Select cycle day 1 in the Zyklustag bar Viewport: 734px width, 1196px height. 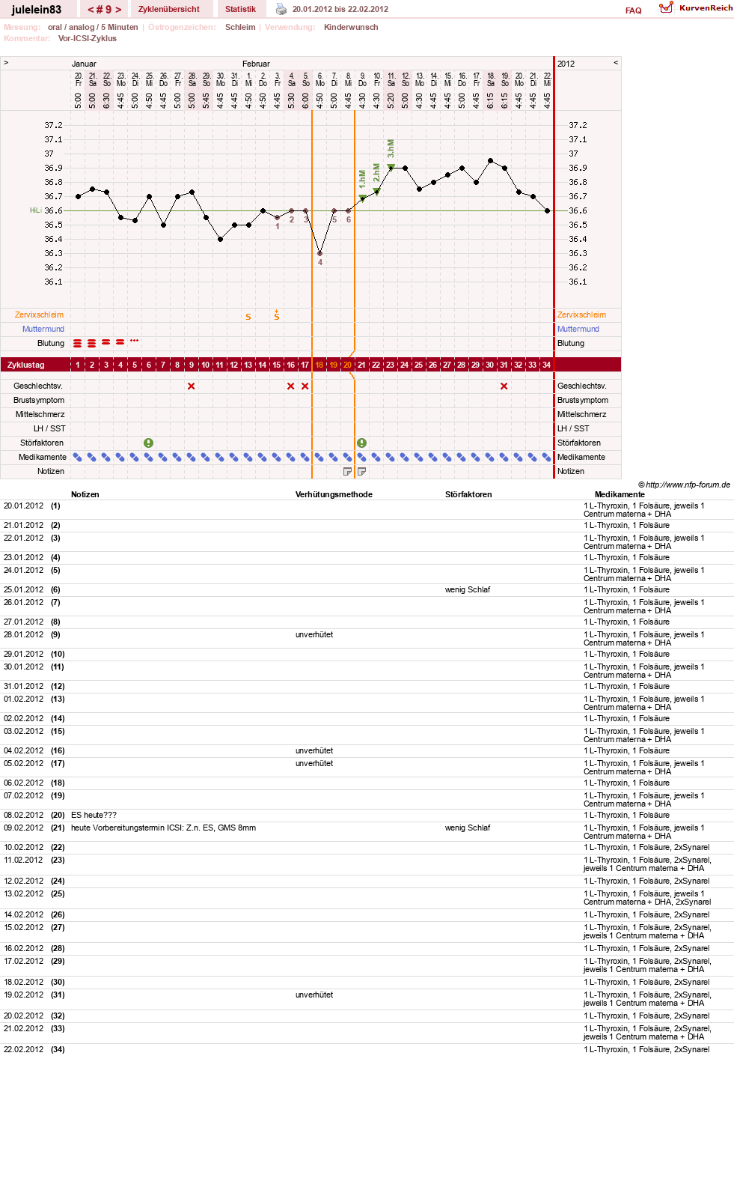point(78,365)
